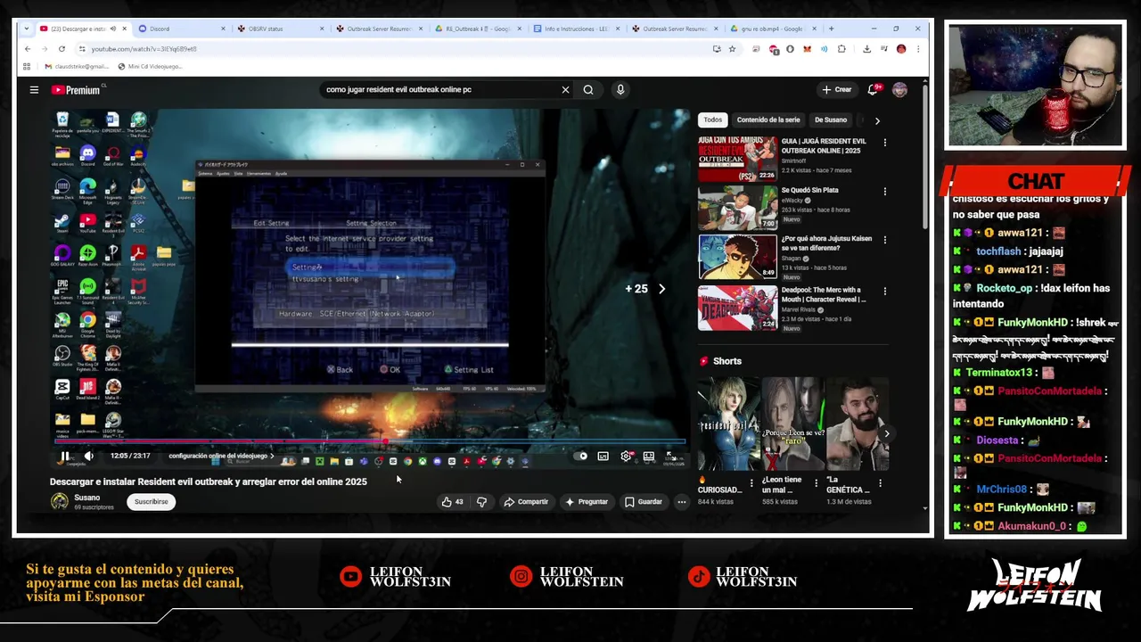This screenshot has width=1141, height=642.
Task: Save the video with Guardar
Action: 644,502
